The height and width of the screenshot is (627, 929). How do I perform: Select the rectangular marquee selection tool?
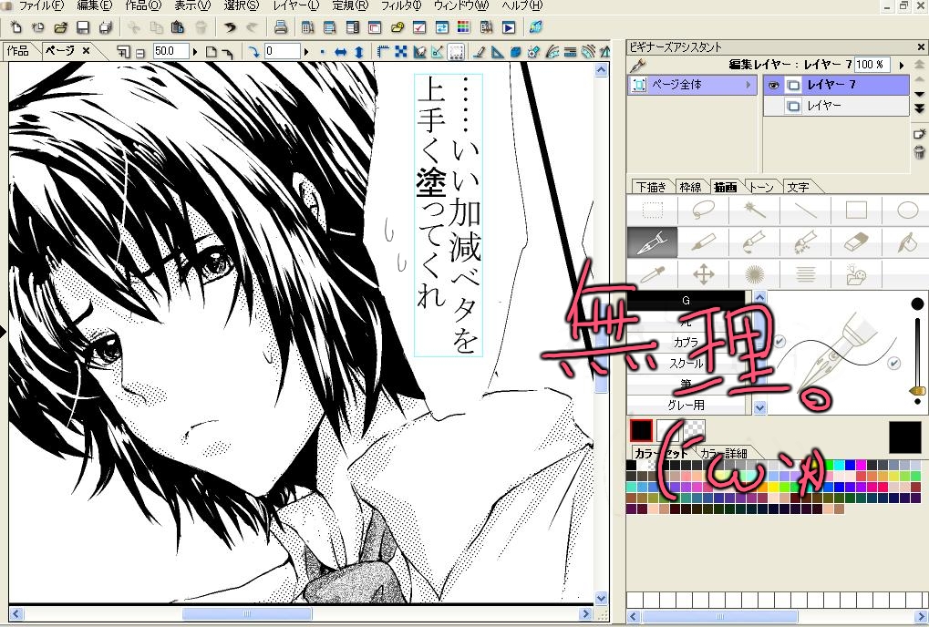coord(653,211)
